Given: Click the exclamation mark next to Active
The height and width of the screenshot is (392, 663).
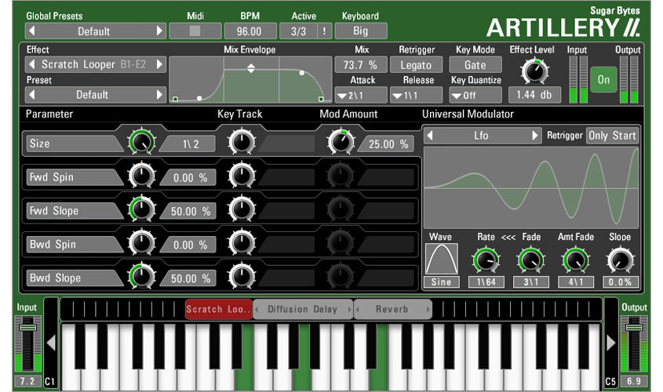Looking at the screenshot, I should tap(323, 31).
